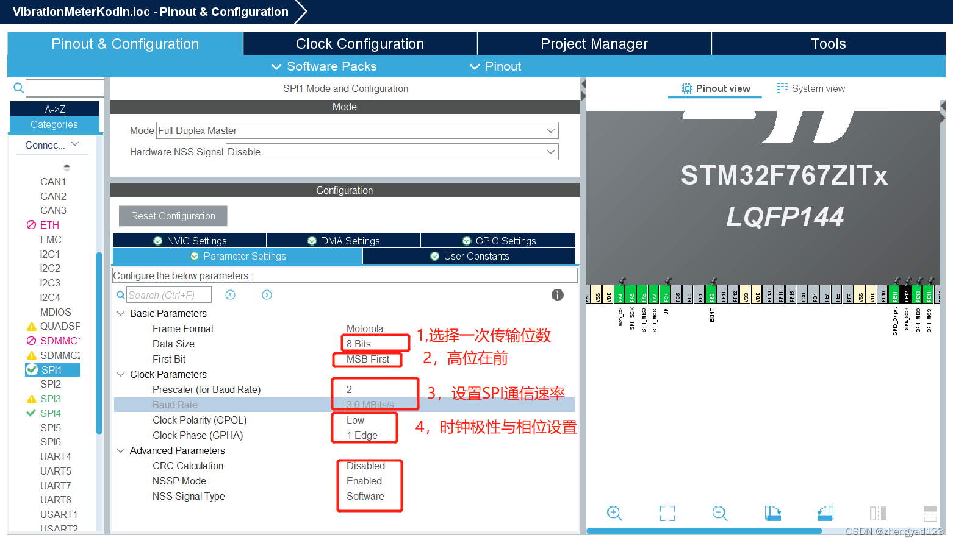Click the peripheral search magnifier icon
The image size is (953, 543).
[x=18, y=88]
